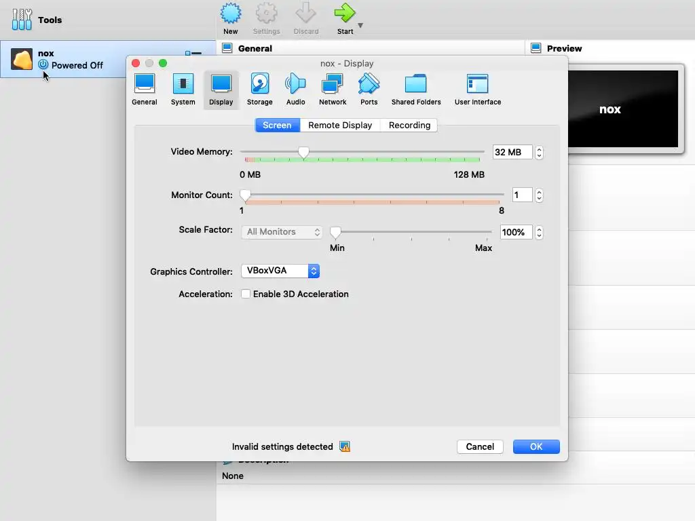This screenshot has width=695, height=521.
Task: Open the nox machine menu toggle
Action: [193, 53]
